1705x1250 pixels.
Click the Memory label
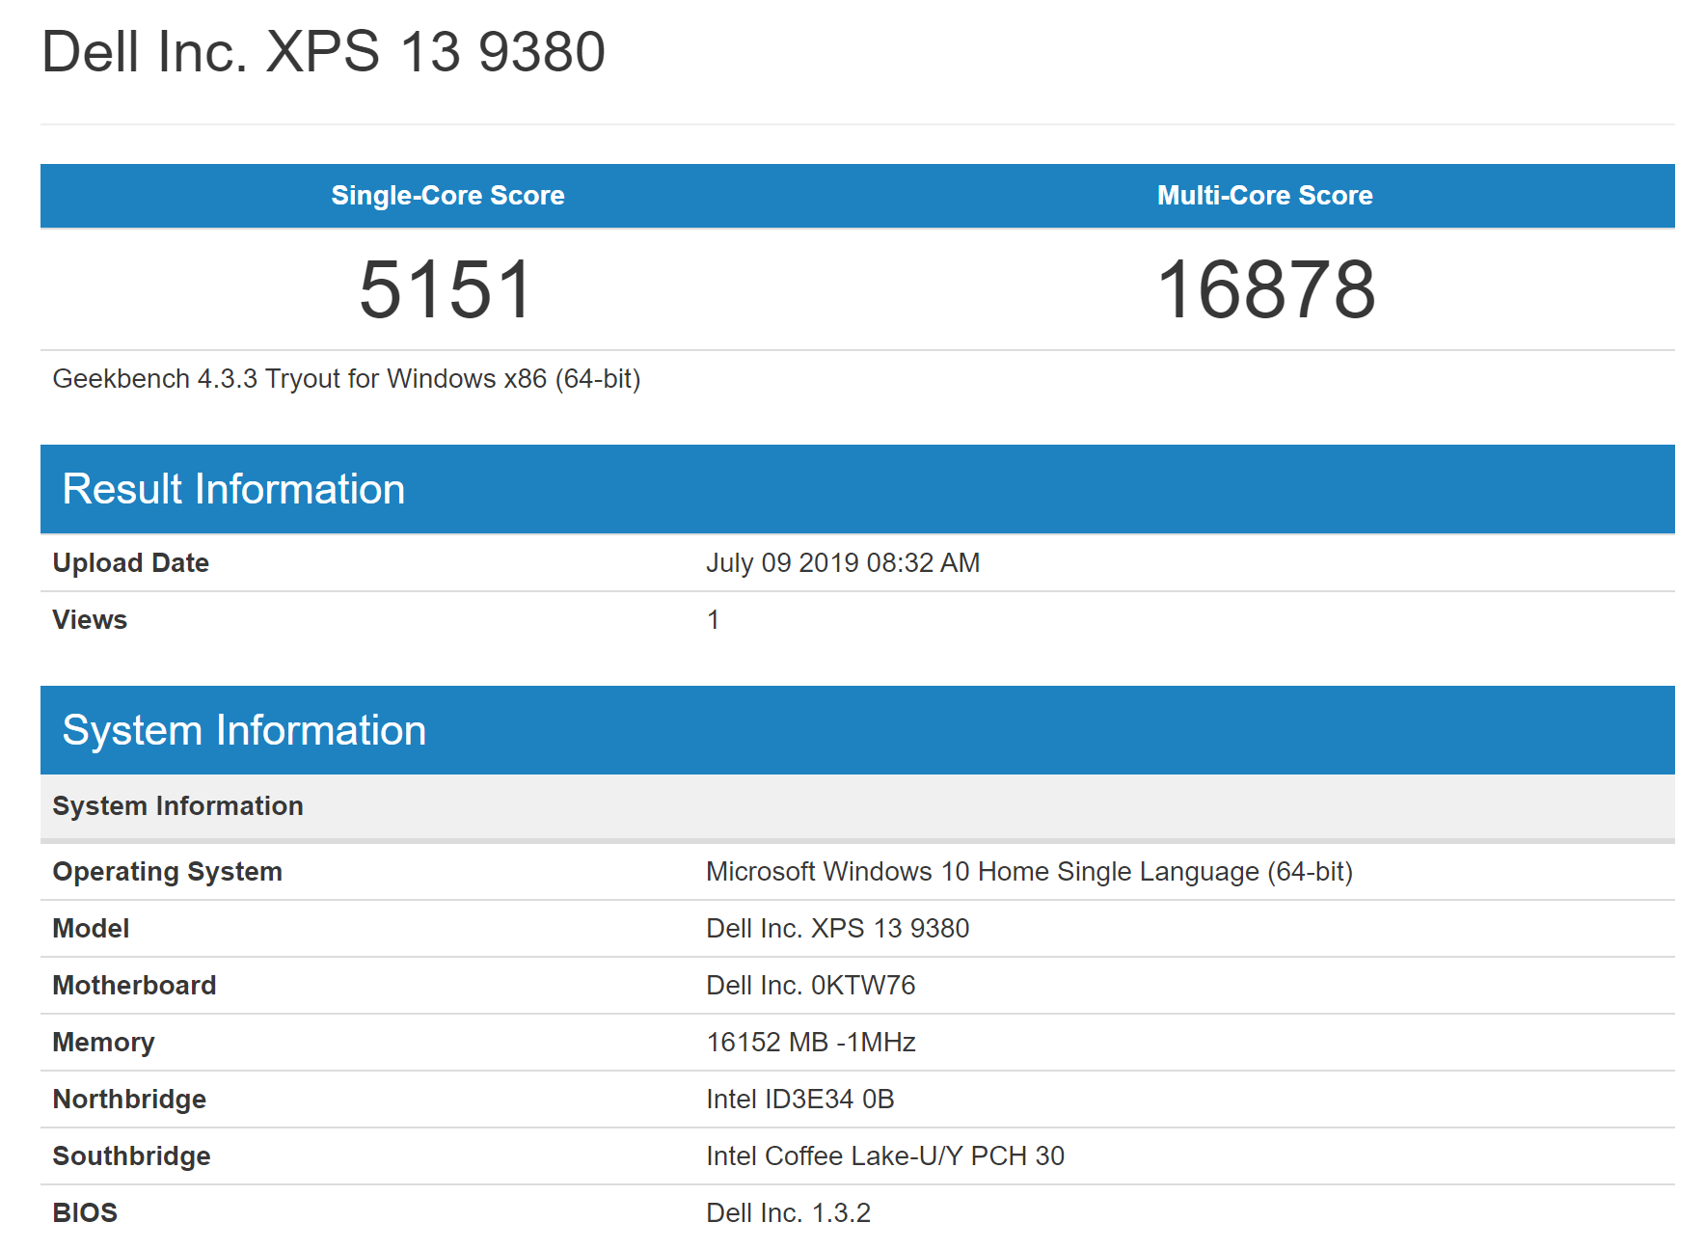[103, 1043]
